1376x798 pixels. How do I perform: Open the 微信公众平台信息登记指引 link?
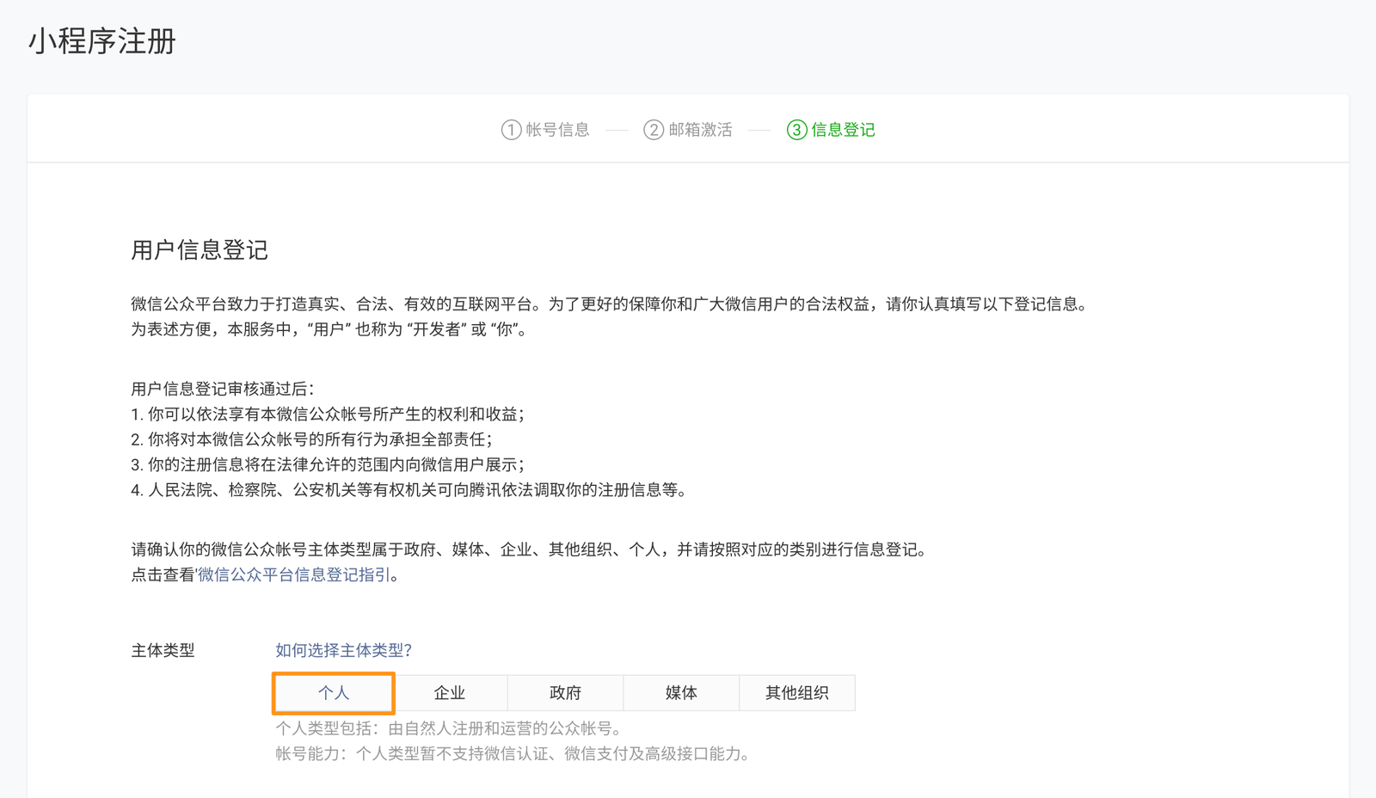294,574
